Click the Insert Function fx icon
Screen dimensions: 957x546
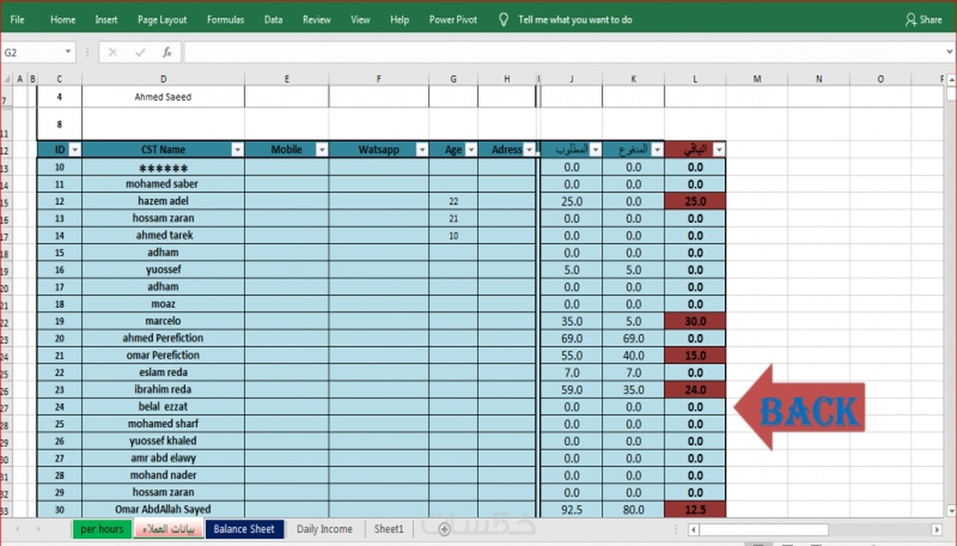[x=167, y=52]
